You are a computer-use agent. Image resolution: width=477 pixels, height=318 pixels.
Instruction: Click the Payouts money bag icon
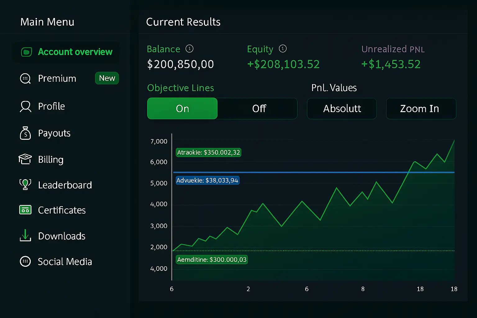coord(25,133)
